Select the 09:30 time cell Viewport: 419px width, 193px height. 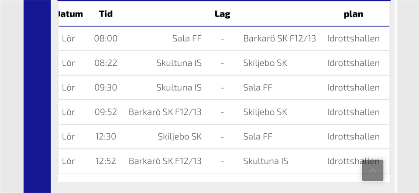click(x=106, y=88)
